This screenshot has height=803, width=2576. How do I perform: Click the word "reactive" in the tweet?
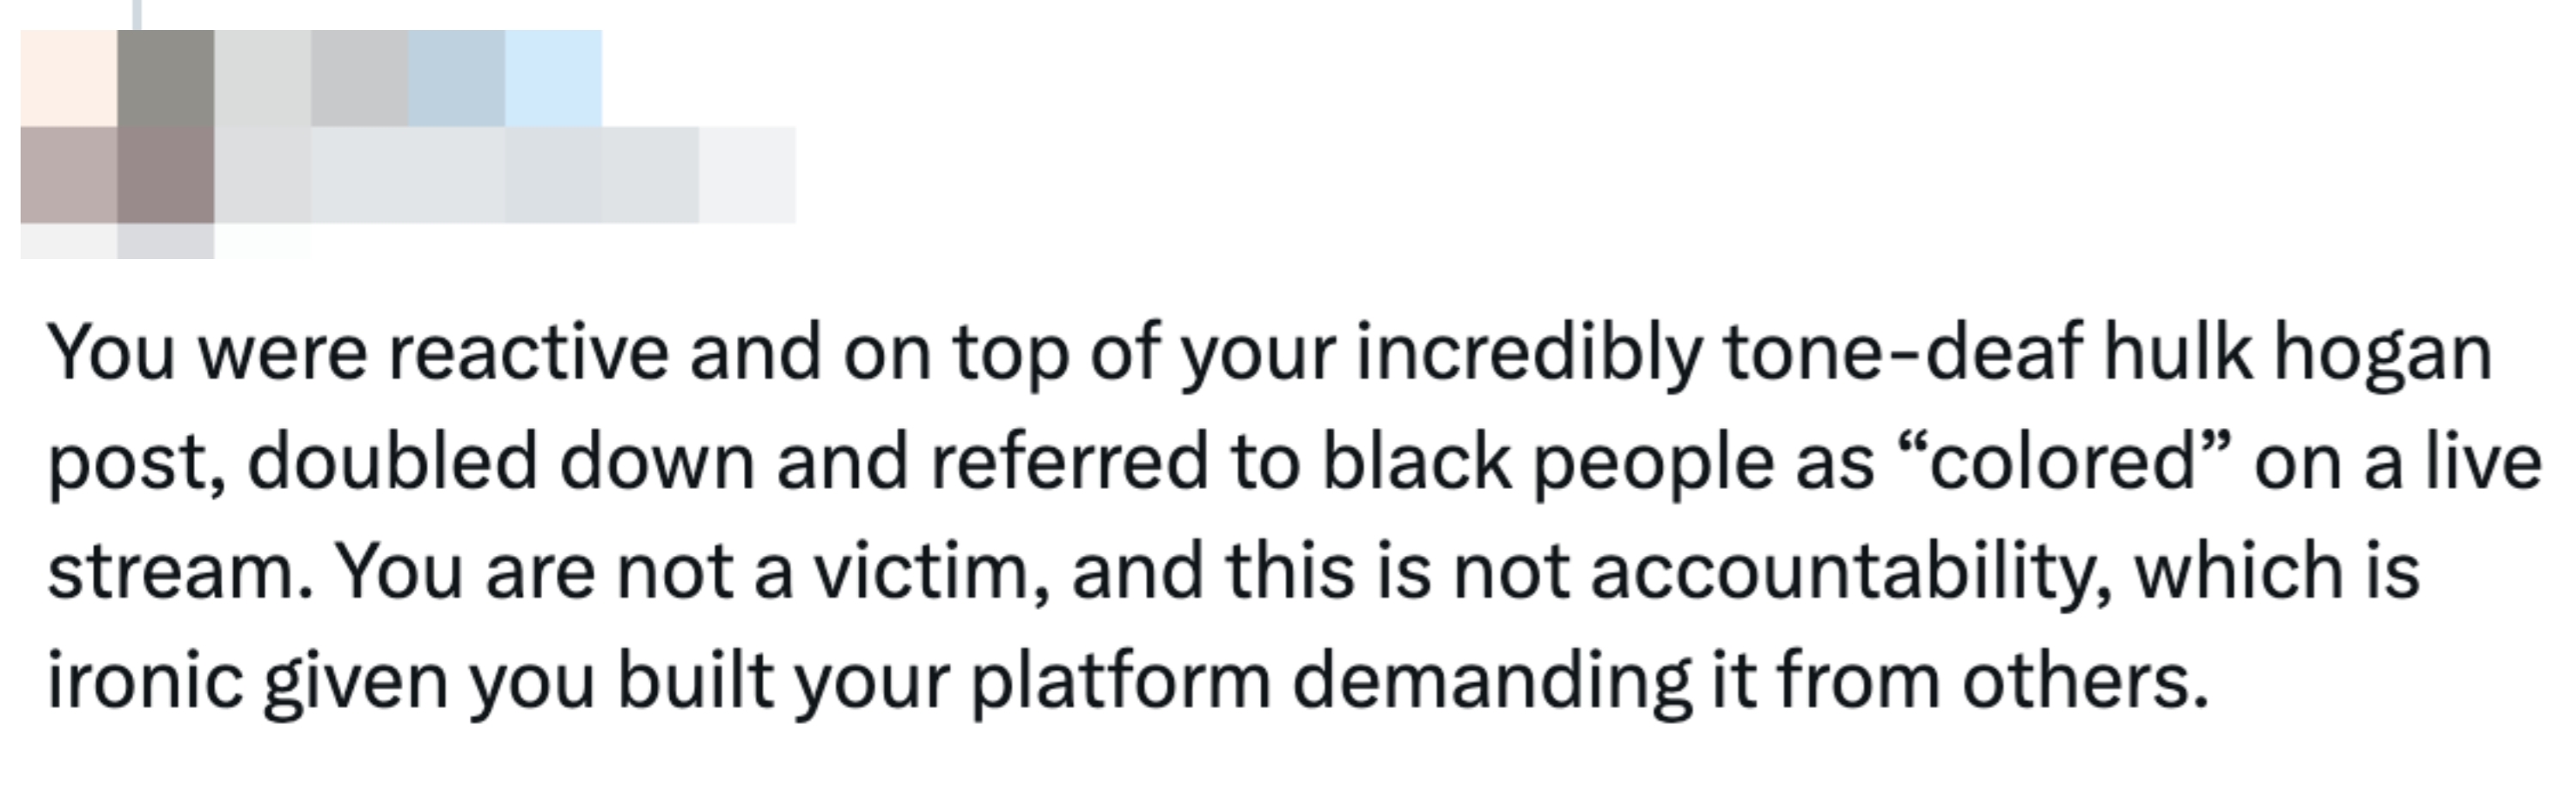pos(528,353)
